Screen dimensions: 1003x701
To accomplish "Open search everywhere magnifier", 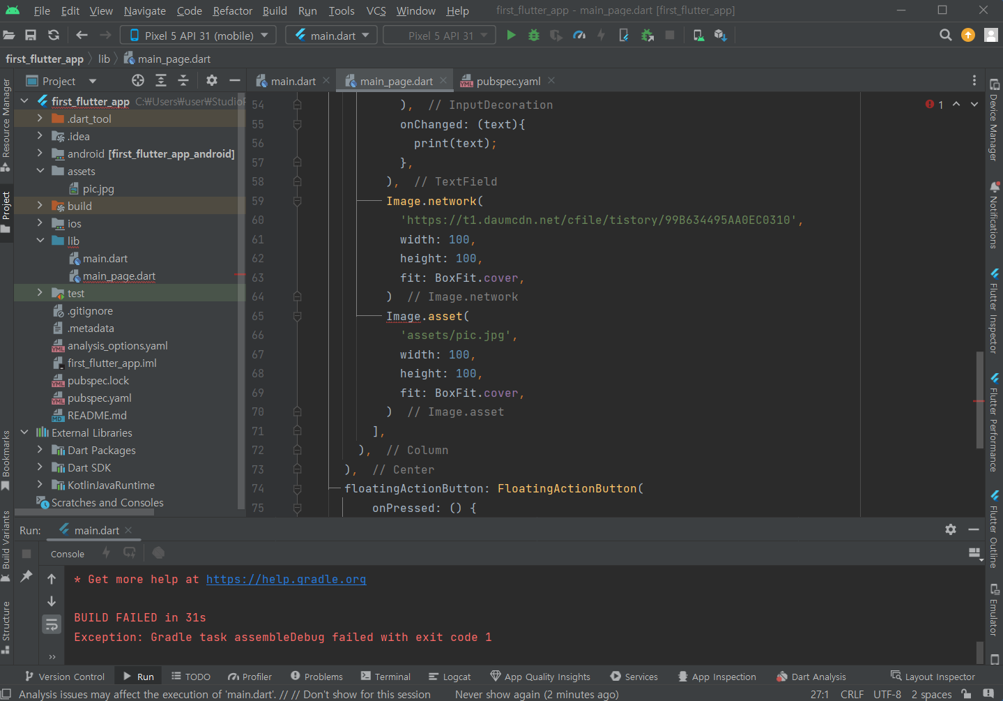I will pyautogui.click(x=946, y=36).
